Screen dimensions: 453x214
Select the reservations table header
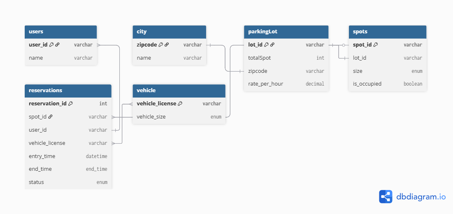pyautogui.click(x=68, y=91)
